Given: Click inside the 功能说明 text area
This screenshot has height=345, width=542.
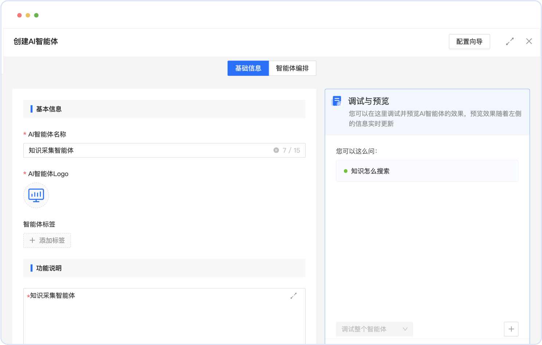Looking at the screenshot, I should (x=164, y=316).
